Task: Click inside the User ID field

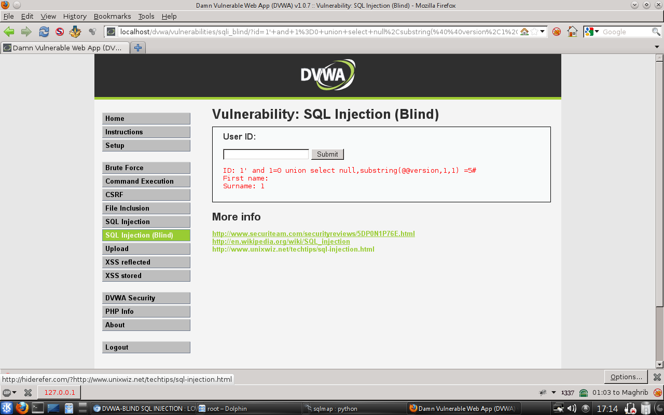Action: pyautogui.click(x=266, y=154)
